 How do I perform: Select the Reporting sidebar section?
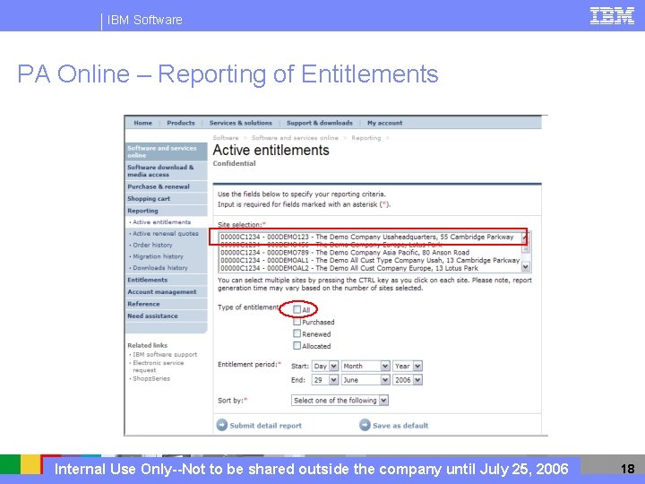point(167,211)
